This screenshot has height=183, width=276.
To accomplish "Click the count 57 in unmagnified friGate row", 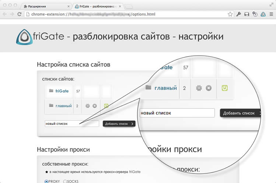I will point(78,91).
